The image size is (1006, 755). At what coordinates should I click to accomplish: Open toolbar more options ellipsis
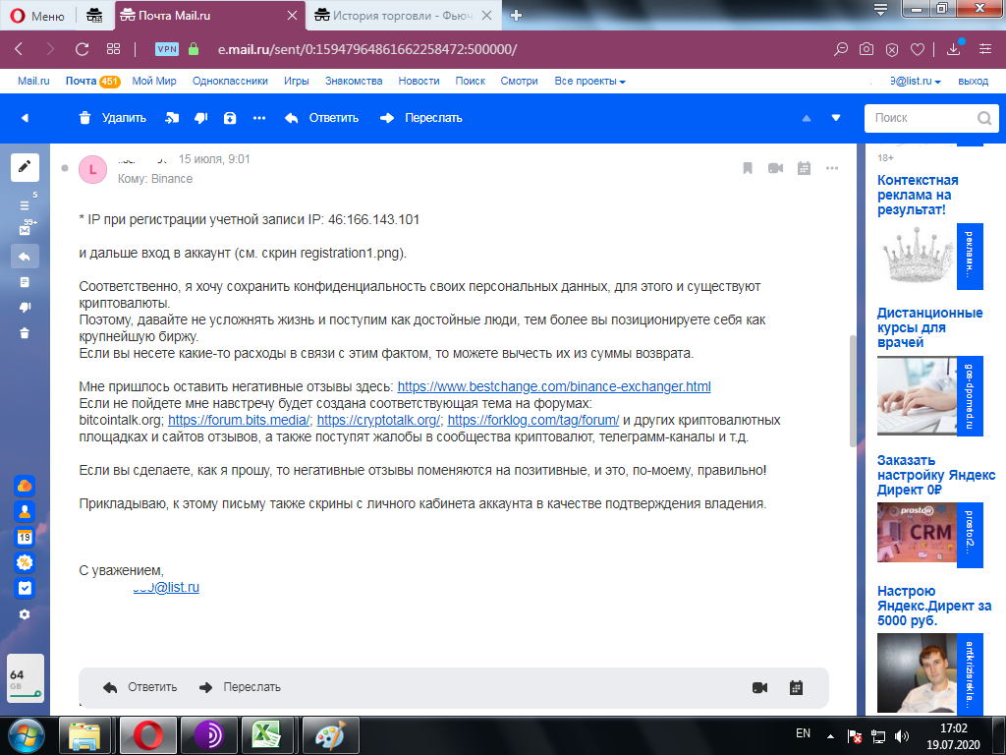pyautogui.click(x=259, y=118)
